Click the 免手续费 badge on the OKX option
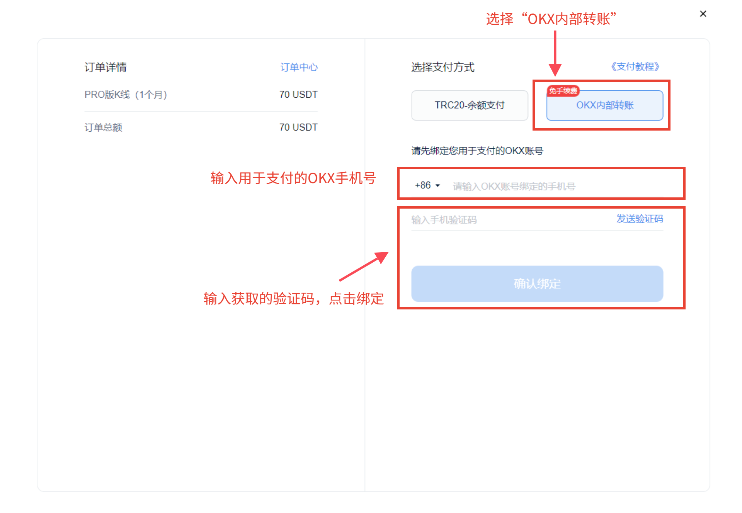 (x=563, y=91)
